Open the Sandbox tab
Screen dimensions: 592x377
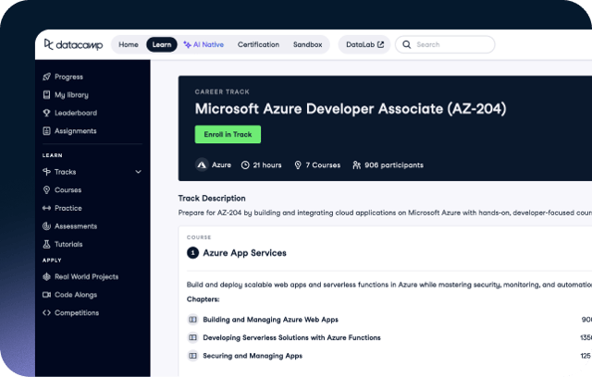[308, 44]
